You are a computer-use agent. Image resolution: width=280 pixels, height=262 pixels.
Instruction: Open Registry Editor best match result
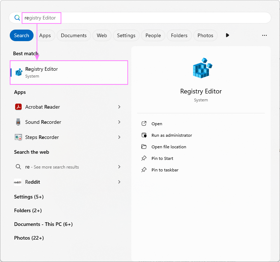(x=69, y=72)
